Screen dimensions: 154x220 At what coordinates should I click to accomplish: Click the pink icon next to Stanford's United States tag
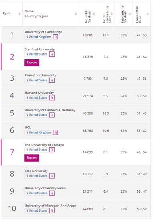point(52,54)
